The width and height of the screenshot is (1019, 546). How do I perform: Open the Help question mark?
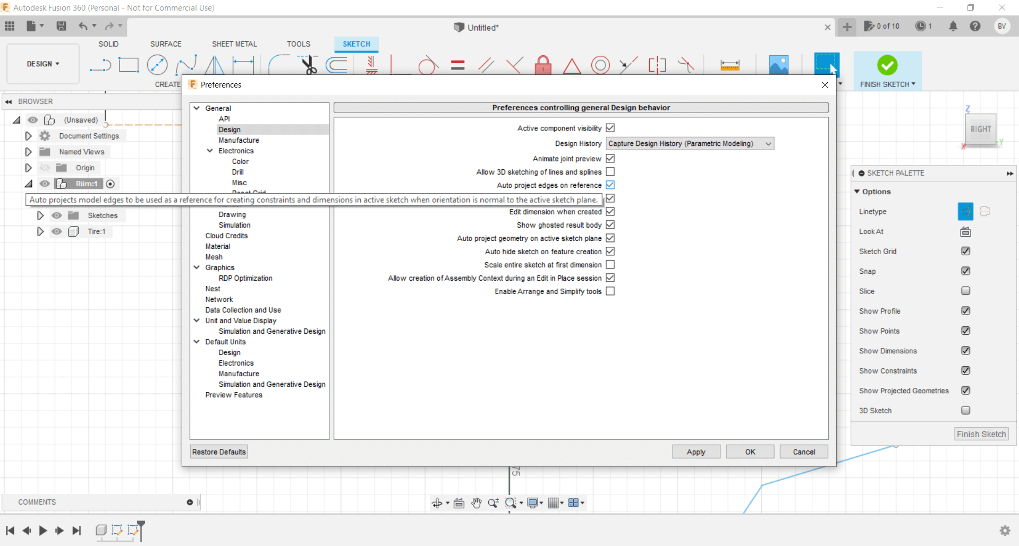click(975, 26)
